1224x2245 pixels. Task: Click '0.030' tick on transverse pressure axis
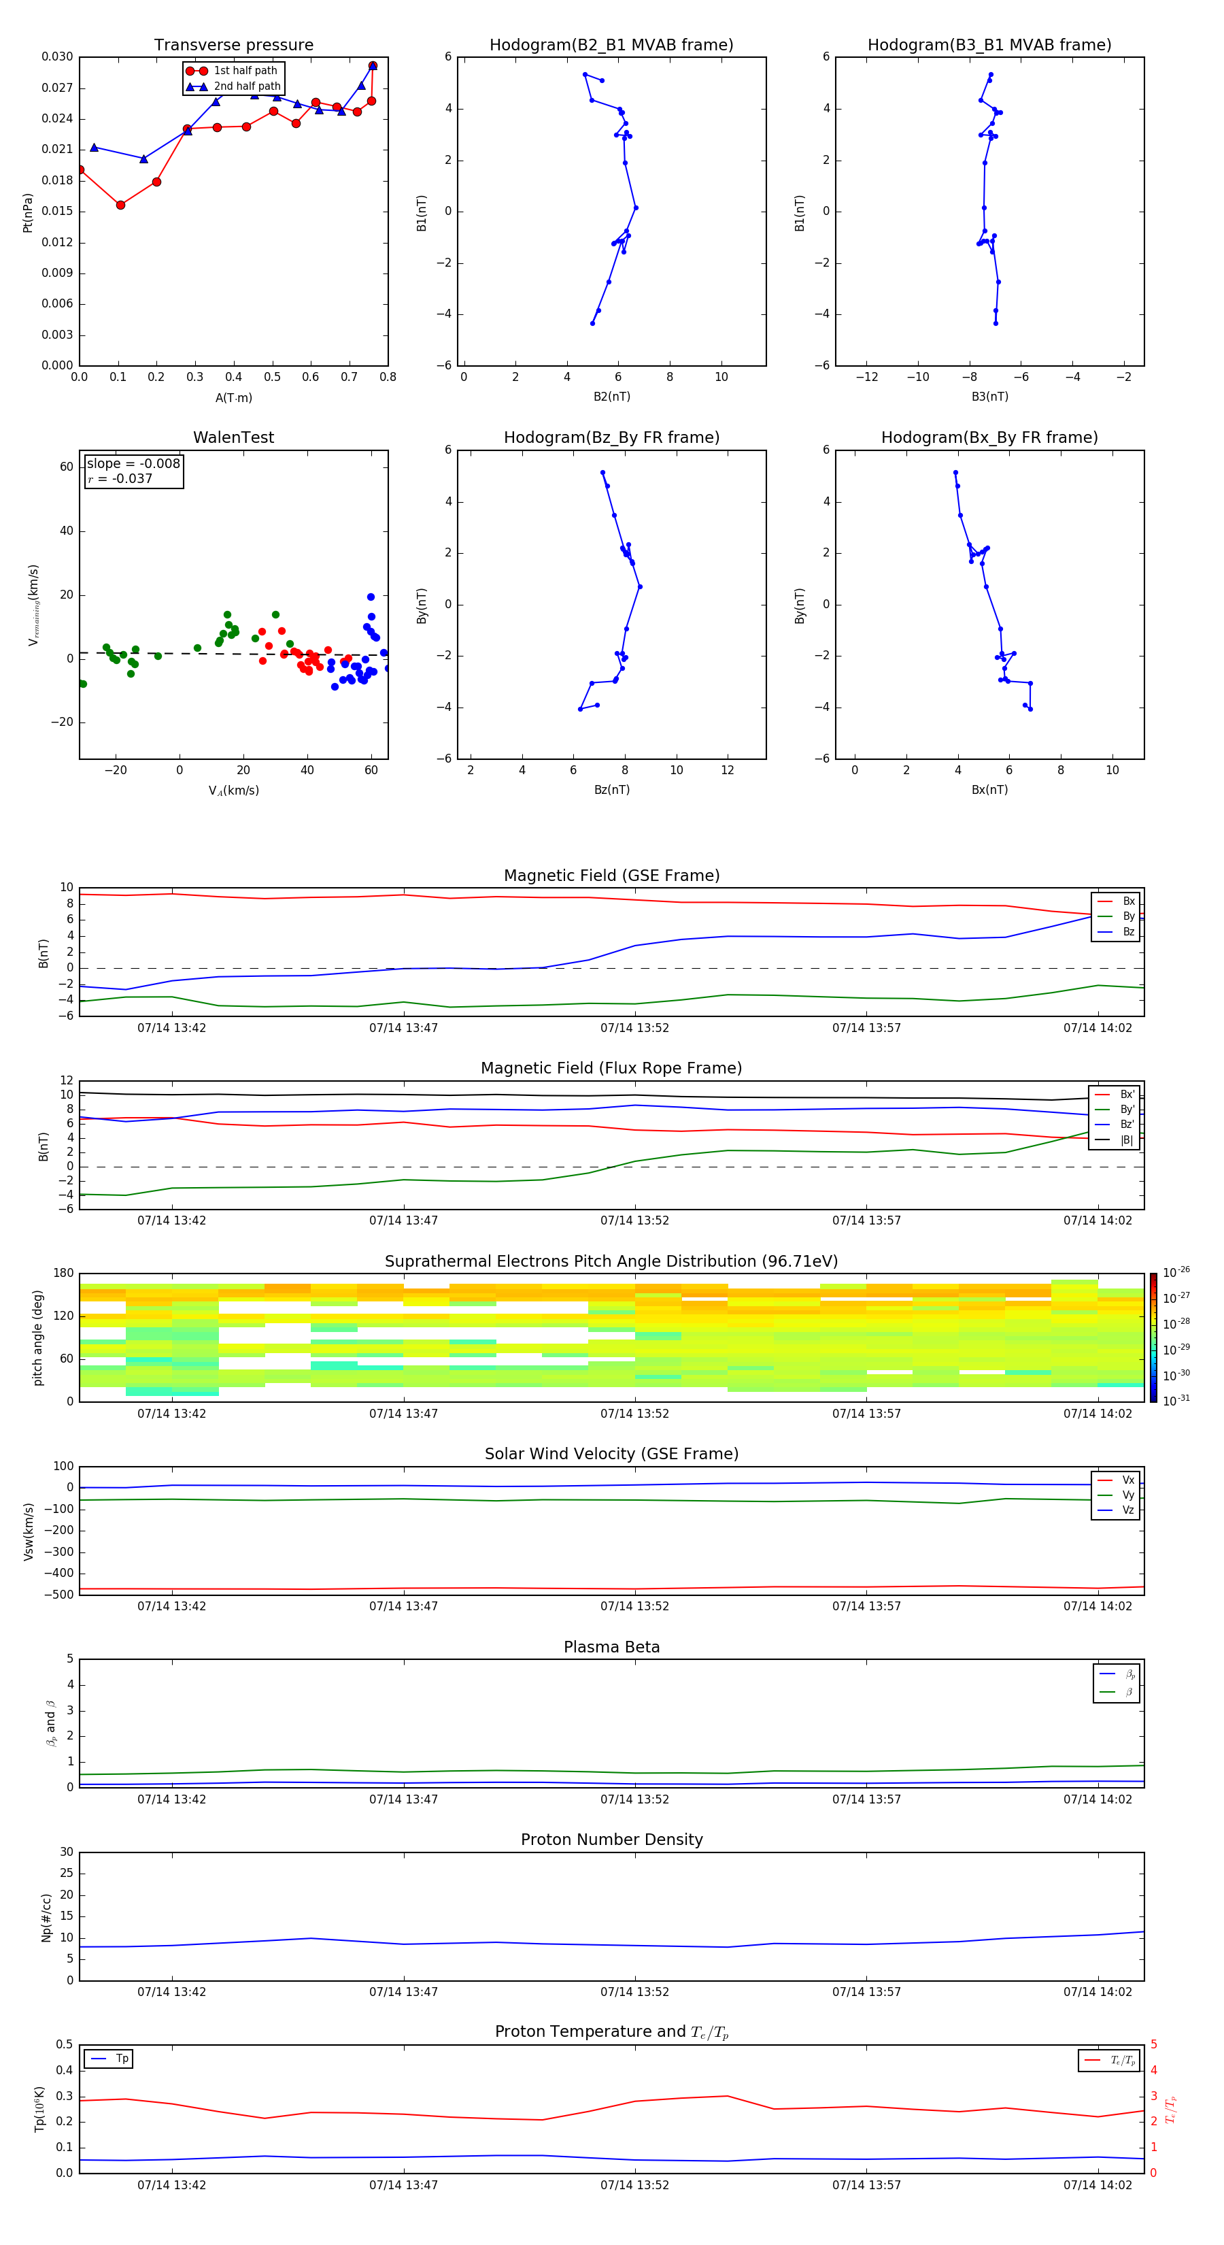(x=58, y=56)
